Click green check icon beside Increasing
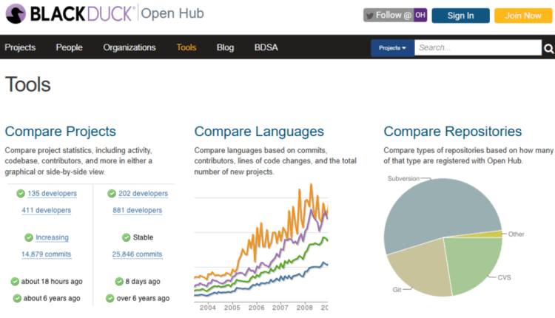 click(x=29, y=237)
